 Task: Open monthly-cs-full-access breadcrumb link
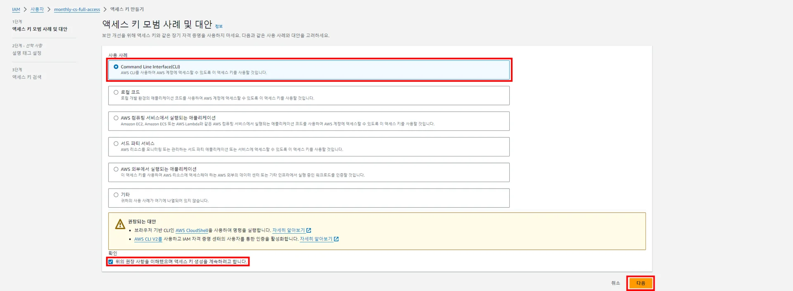[x=77, y=9]
